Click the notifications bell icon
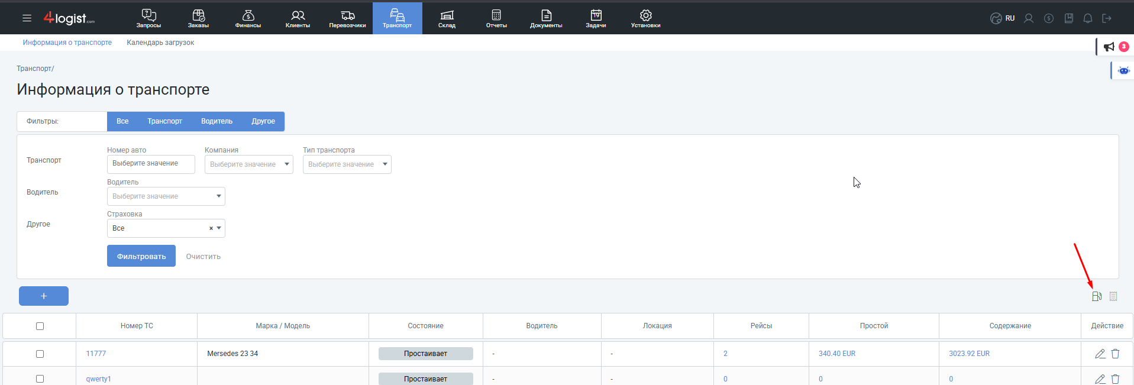Image resolution: width=1134 pixels, height=385 pixels. point(1087,18)
